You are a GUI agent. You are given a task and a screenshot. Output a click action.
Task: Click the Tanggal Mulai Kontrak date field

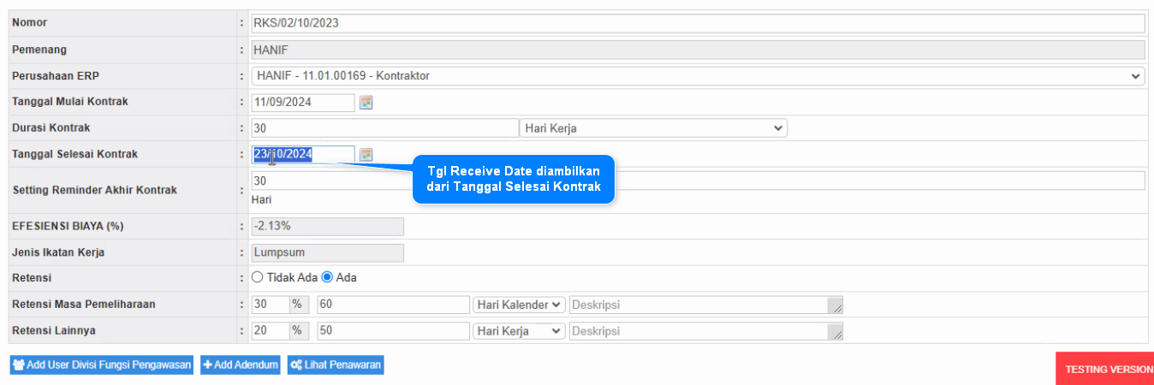click(303, 103)
